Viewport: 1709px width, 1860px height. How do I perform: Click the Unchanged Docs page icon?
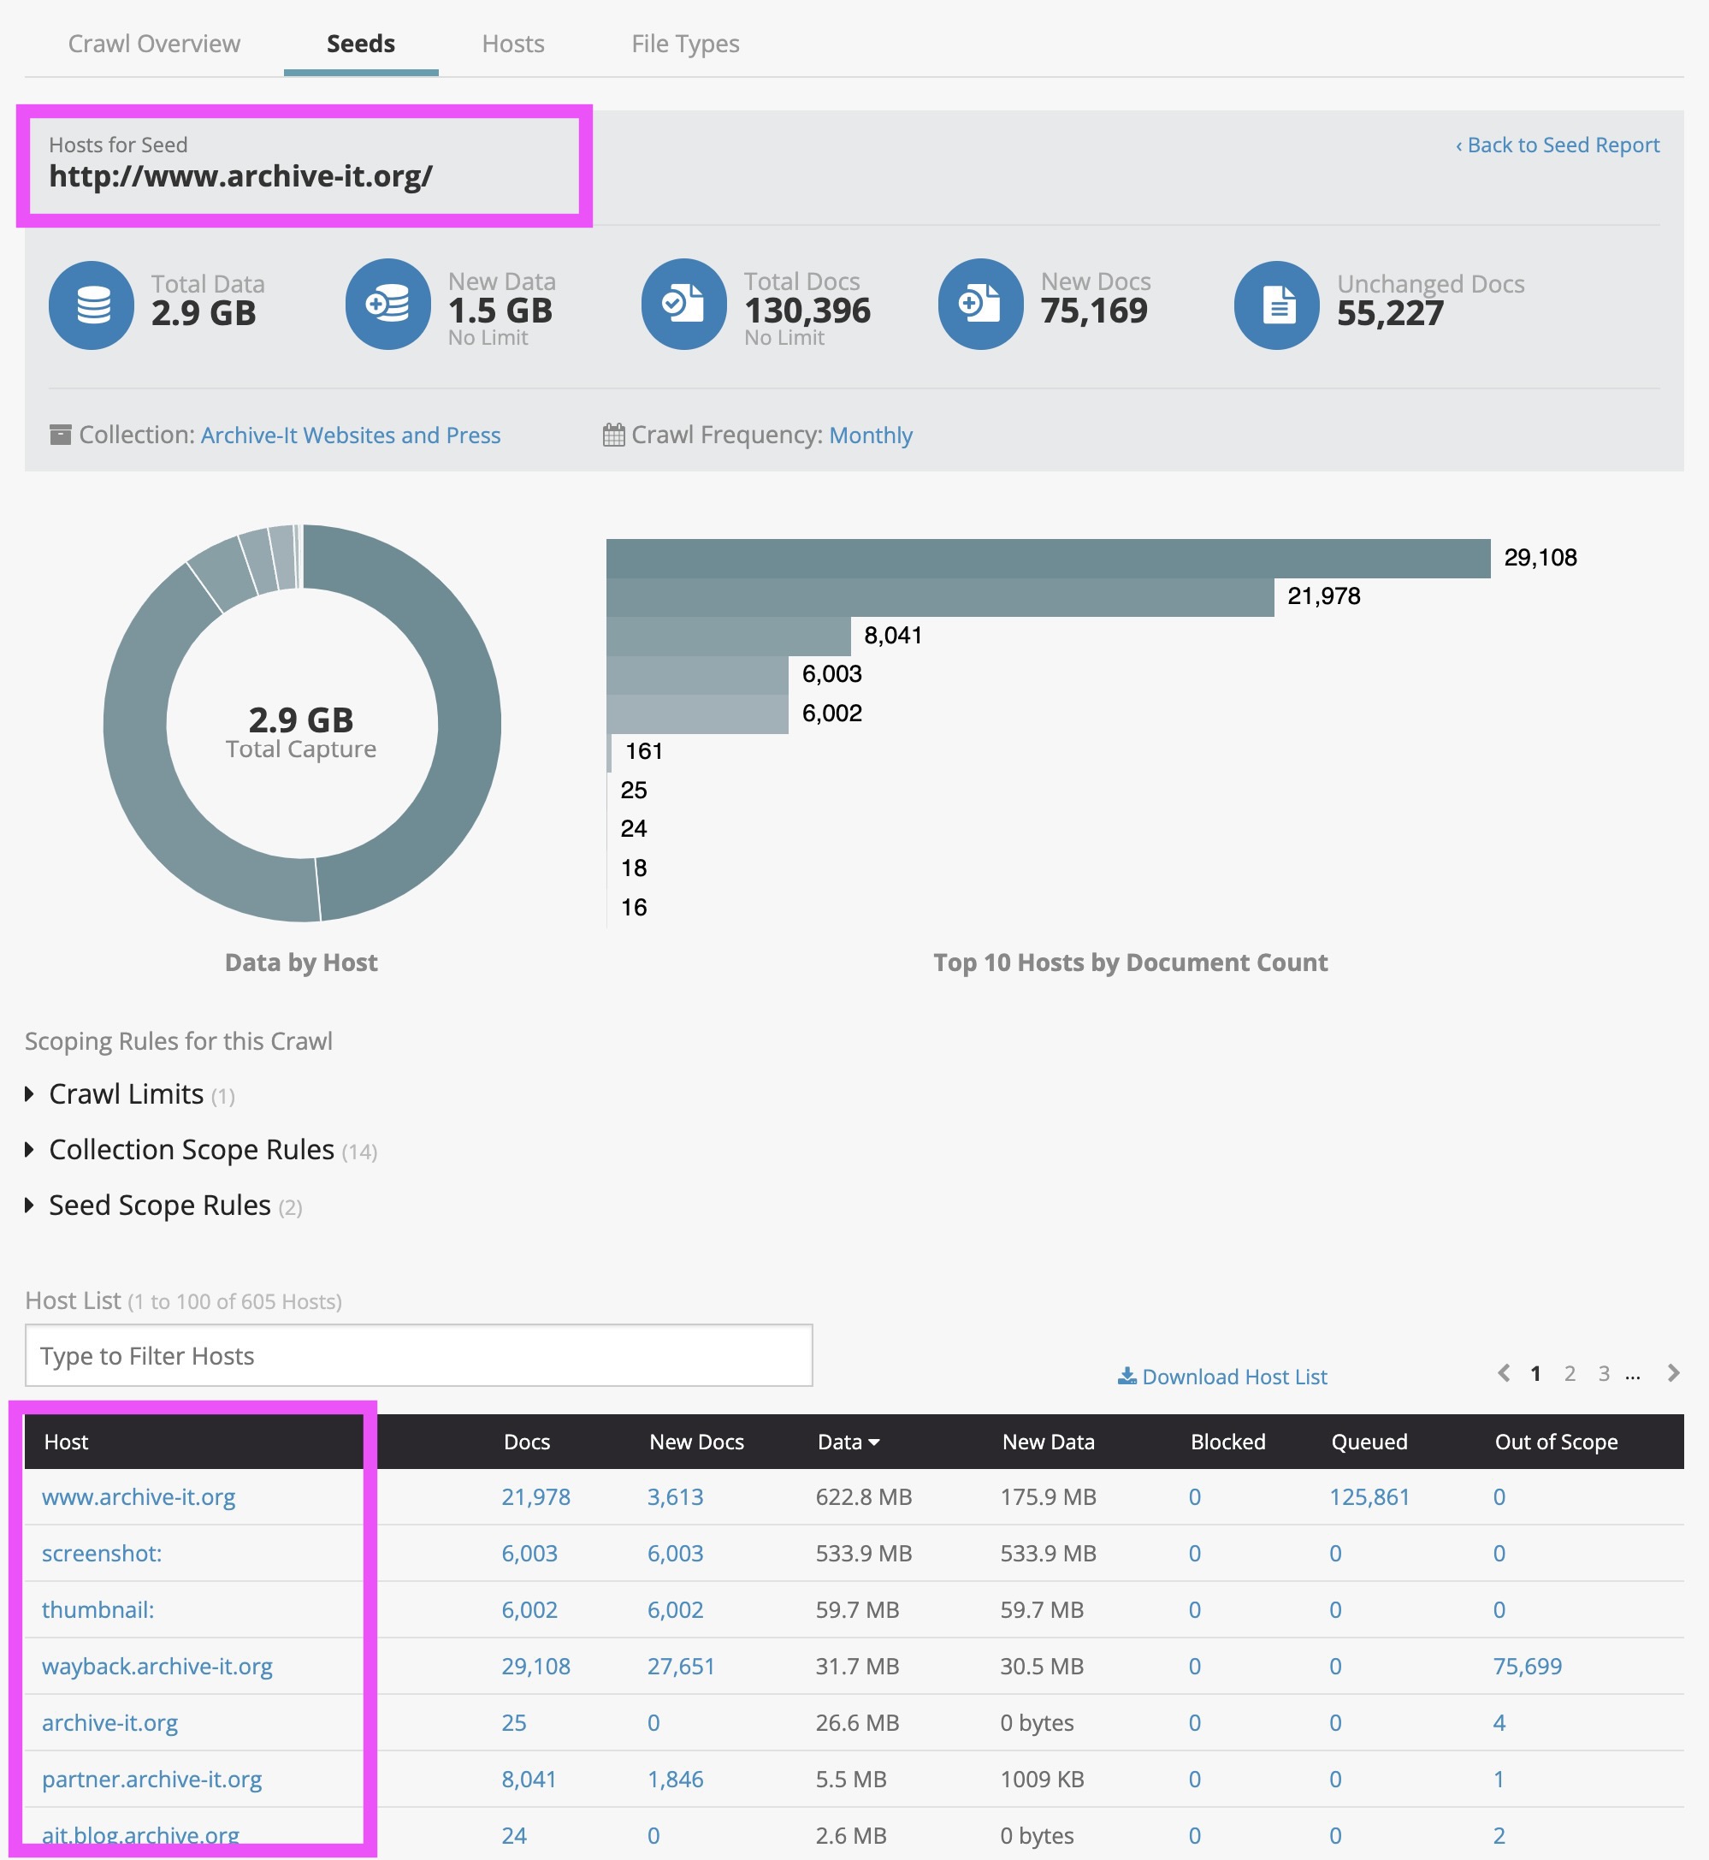coord(1276,305)
